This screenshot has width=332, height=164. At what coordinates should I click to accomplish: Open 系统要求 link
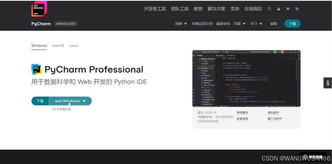[242, 113]
